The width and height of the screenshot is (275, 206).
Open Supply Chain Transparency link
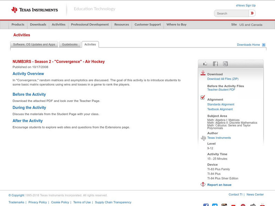[x=113, y=202]
